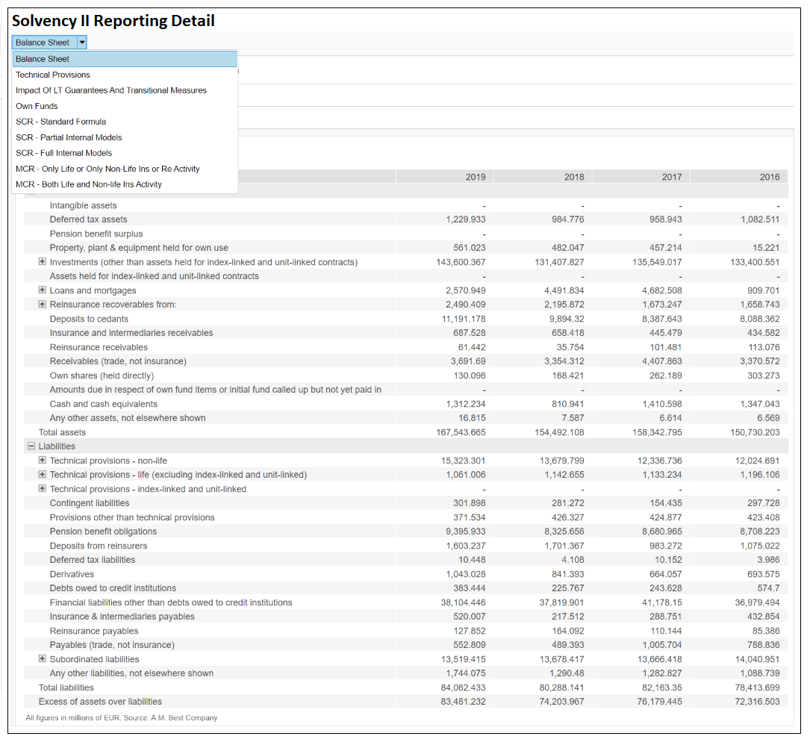Choose Technical Provisions from the list
810x742 pixels.
pyautogui.click(x=52, y=74)
